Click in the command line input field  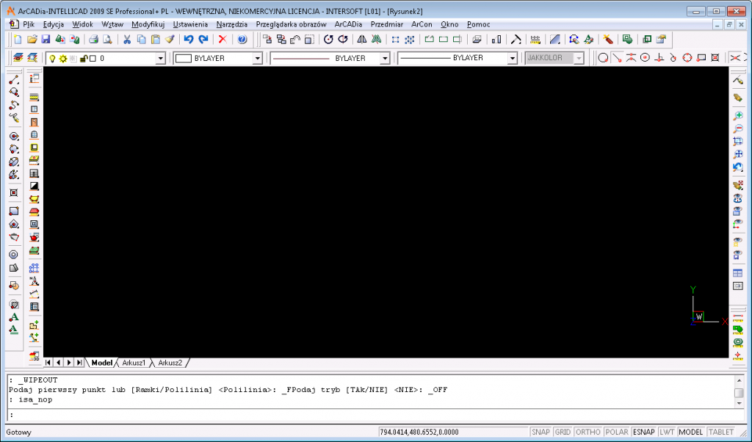click(x=367, y=415)
